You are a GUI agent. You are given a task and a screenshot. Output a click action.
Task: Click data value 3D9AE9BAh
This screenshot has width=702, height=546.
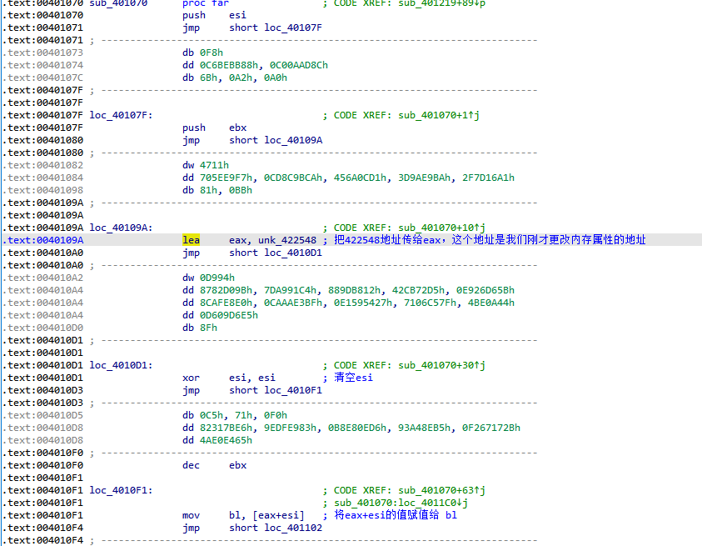425,178
